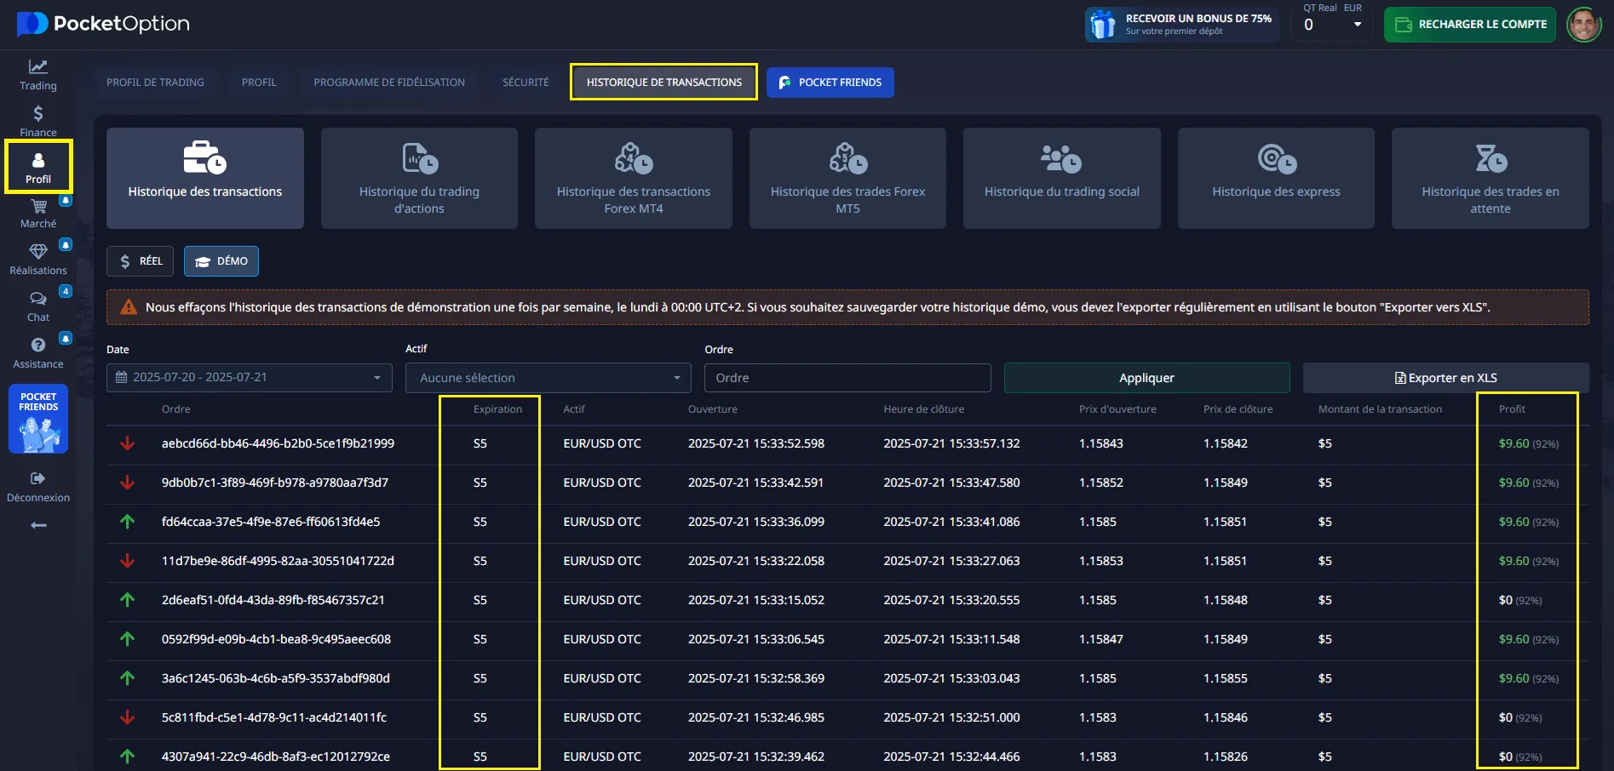This screenshot has height=771, width=1614.
Task: Click the user avatar in top right
Action: [x=1583, y=25]
